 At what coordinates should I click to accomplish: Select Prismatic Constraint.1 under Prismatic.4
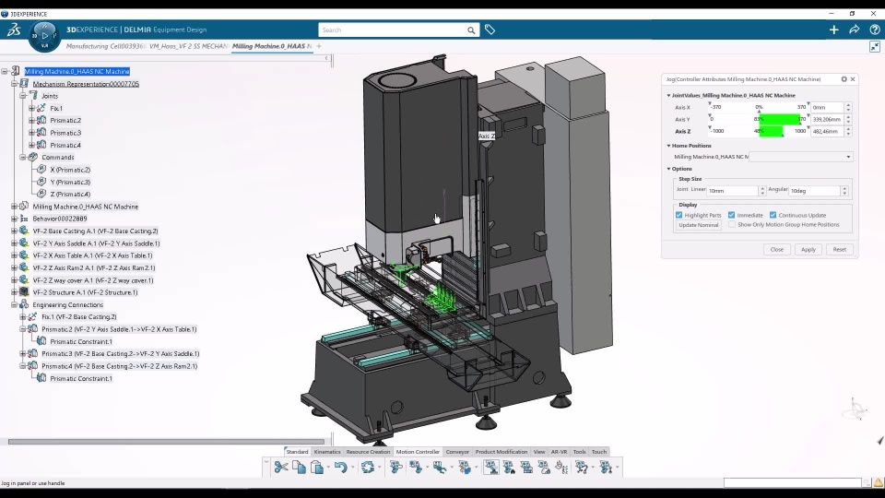coord(81,378)
